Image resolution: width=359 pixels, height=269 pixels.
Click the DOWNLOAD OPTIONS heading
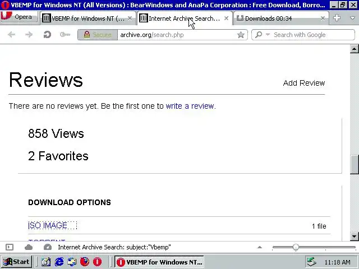(x=70, y=202)
